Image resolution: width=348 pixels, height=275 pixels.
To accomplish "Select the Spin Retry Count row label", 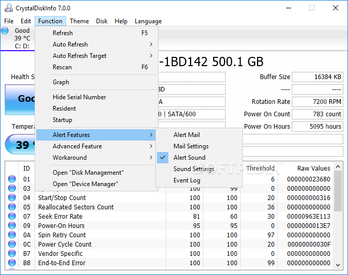I will [62, 235].
